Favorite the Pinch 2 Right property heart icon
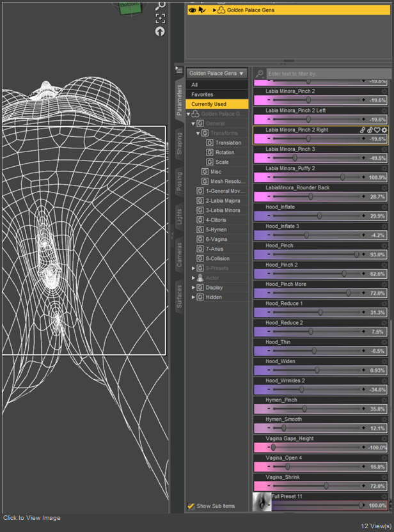Screen dimensions: 394x532 (377, 130)
